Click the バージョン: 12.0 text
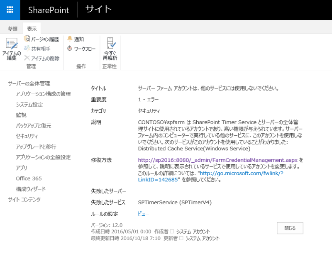The height and width of the screenshot is (266, 332). [x=107, y=225]
